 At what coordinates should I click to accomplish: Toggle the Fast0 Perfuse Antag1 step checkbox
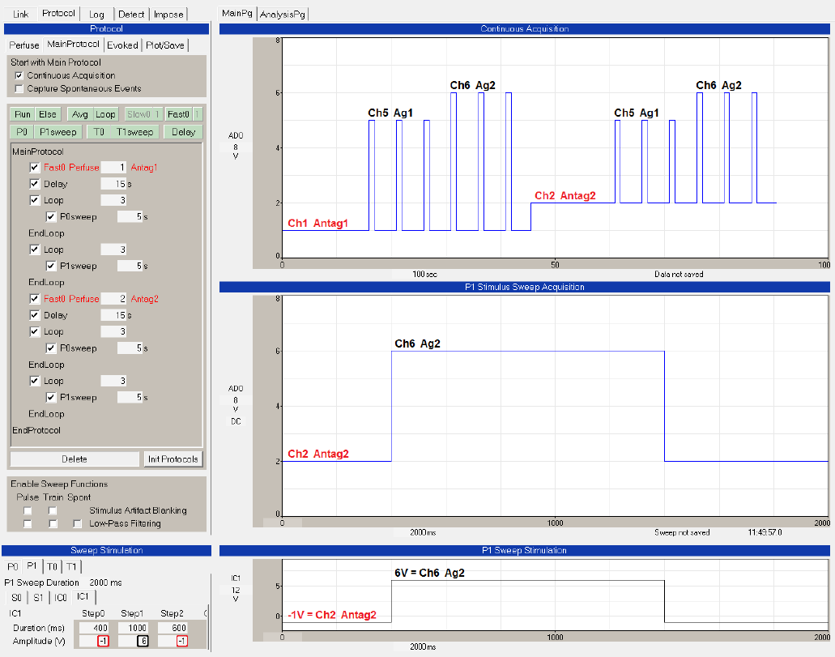[x=34, y=168]
